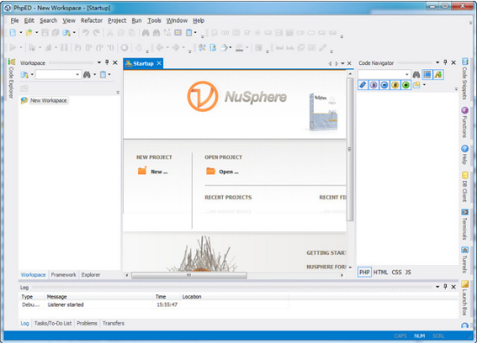
Task: Toggle alphabetical sort in Code Navigator
Action: pos(438,74)
